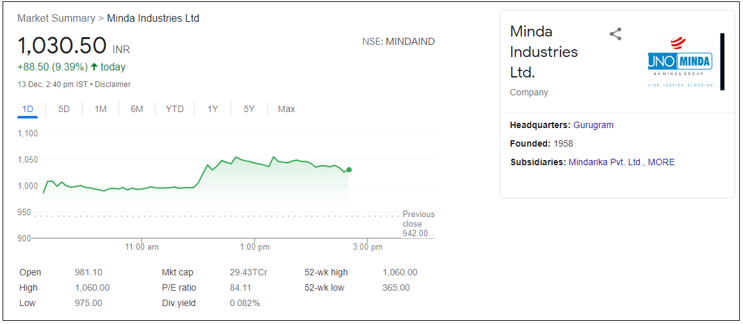
Task: Click the Minda Industries Ltd. card title
Action: [544, 52]
